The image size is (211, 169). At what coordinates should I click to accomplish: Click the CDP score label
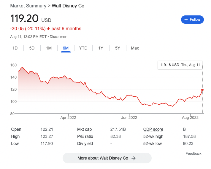click(x=153, y=129)
